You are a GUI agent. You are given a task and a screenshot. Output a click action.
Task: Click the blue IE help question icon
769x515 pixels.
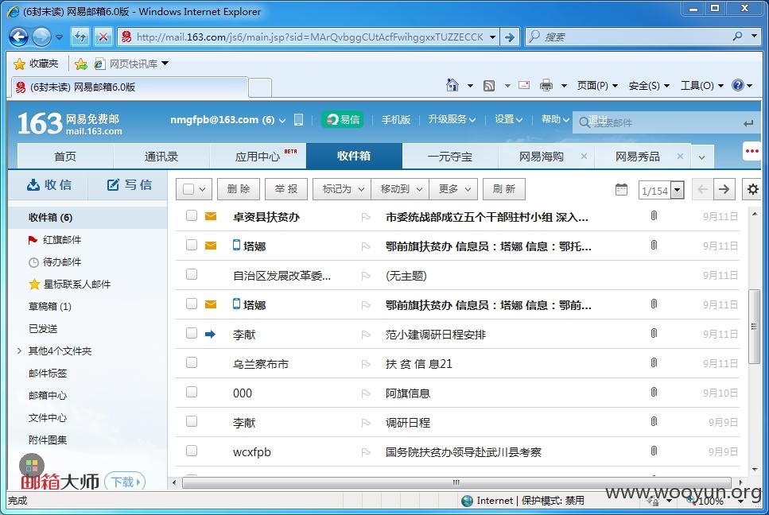(x=738, y=85)
